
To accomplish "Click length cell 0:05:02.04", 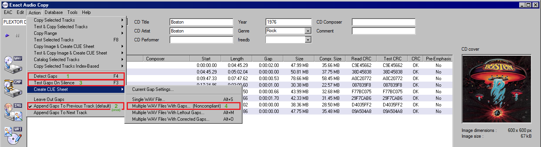I will click(237, 72).
